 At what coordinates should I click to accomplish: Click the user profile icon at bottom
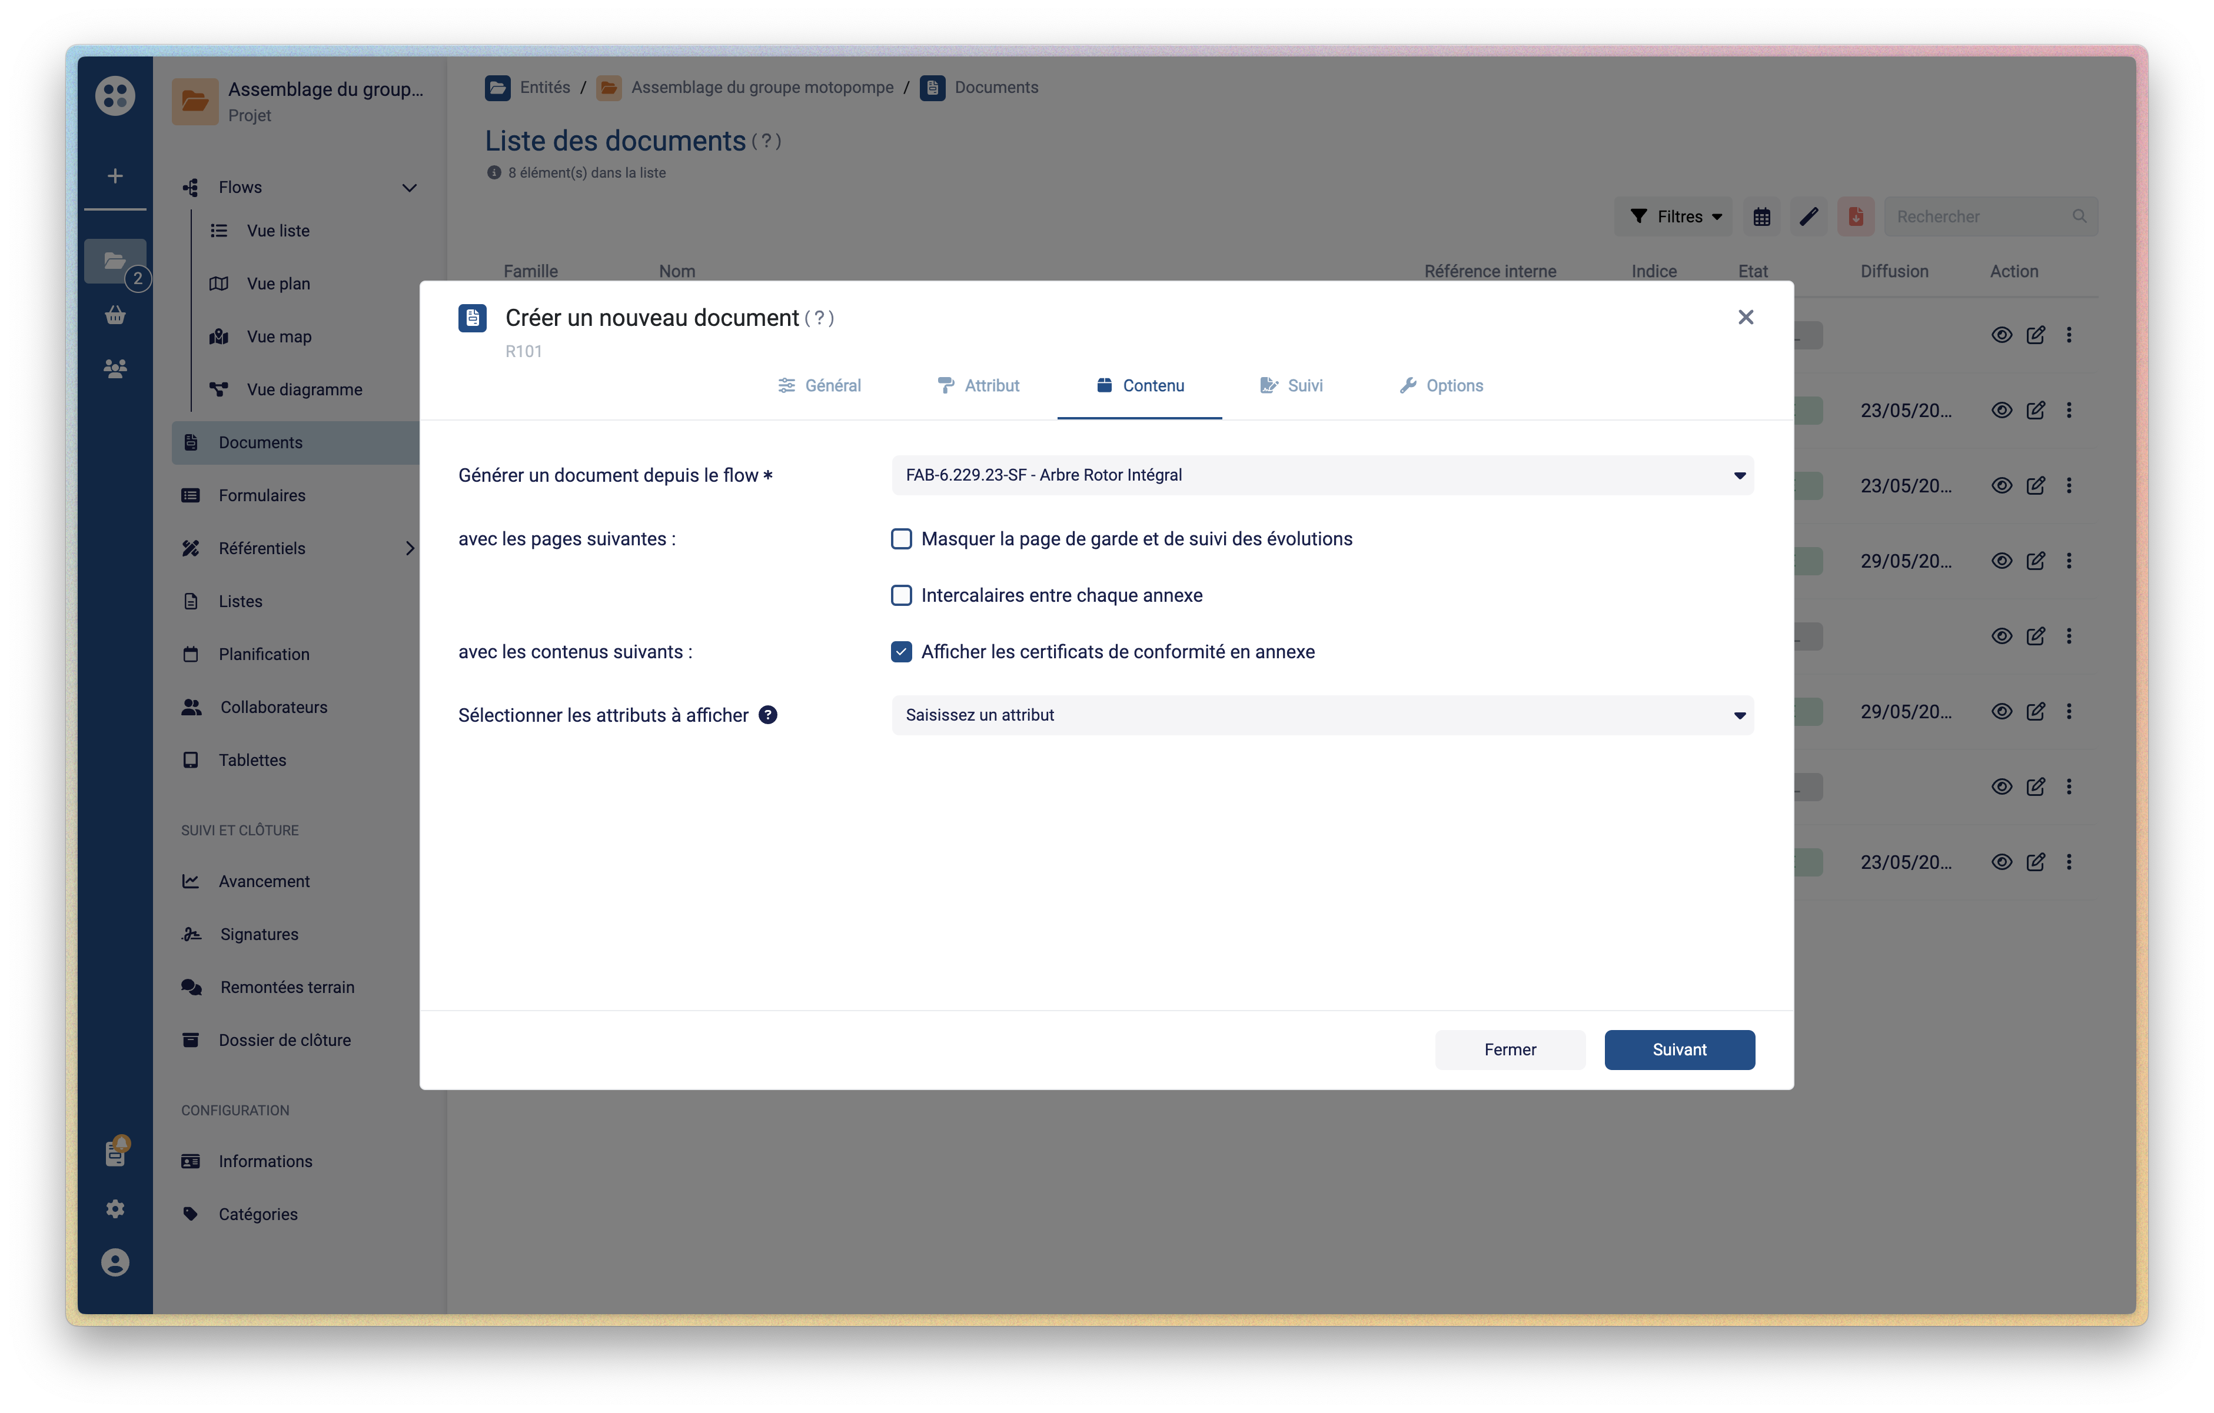click(x=115, y=1262)
